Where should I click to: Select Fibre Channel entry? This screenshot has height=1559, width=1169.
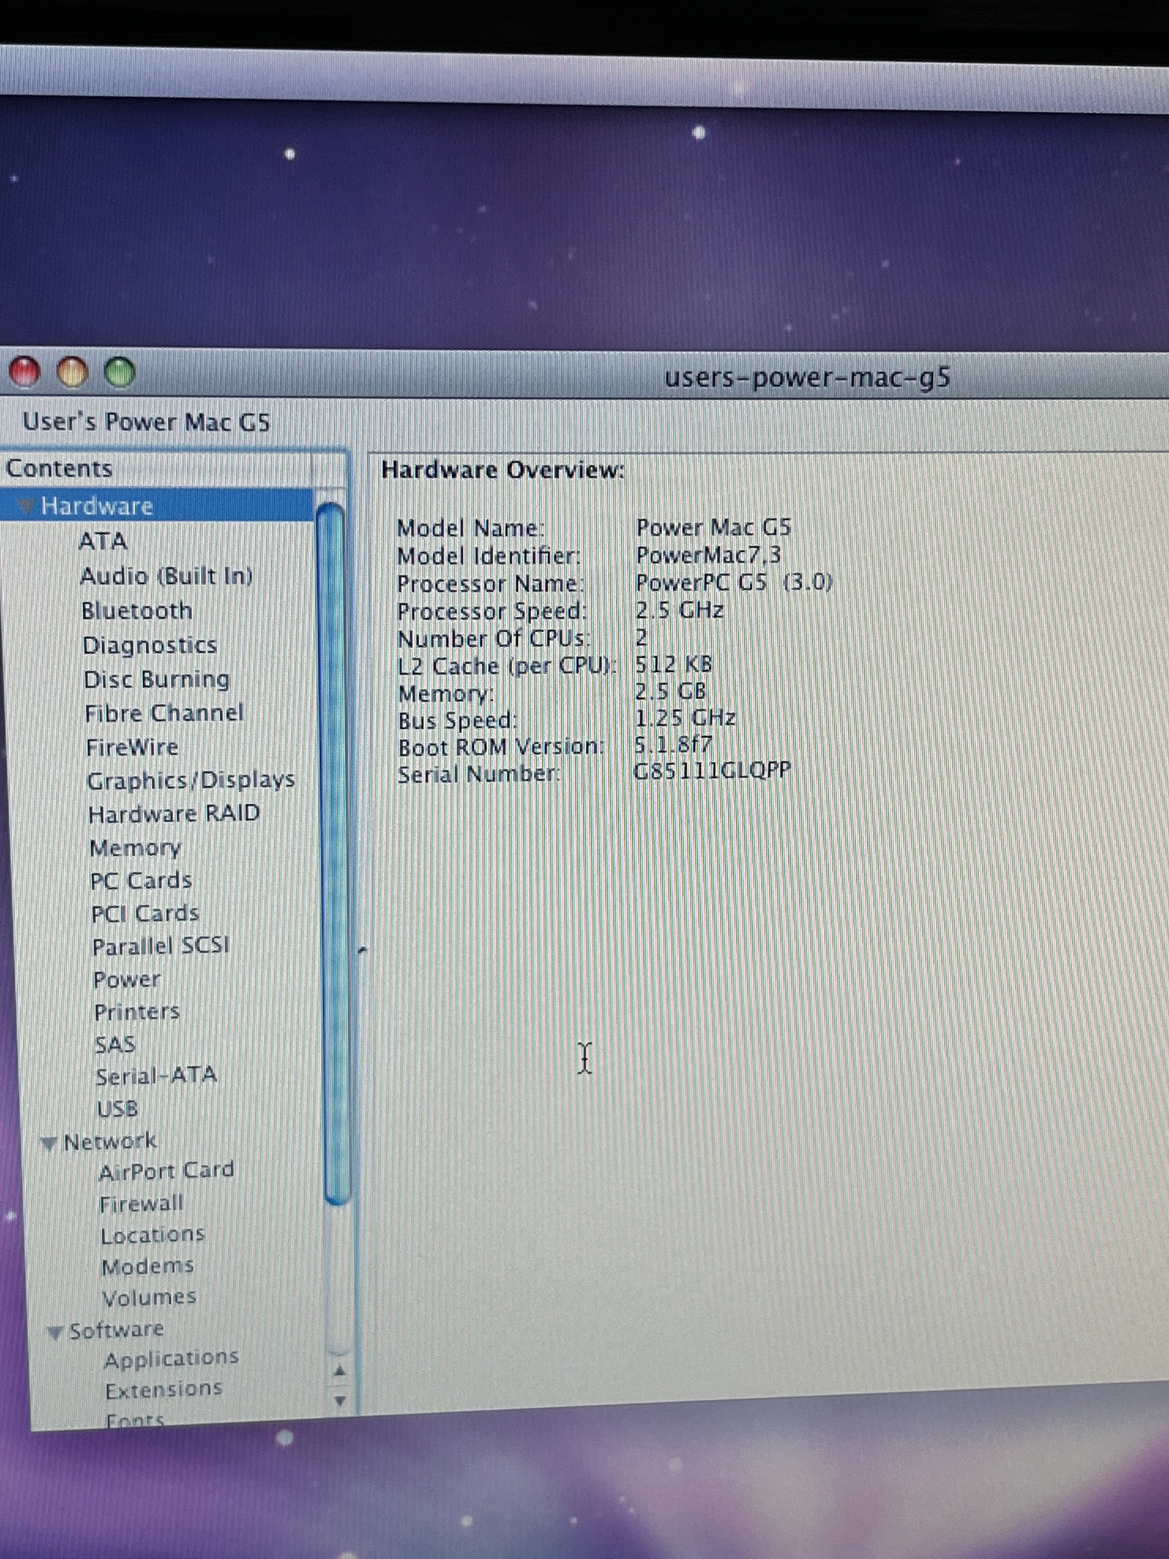164,713
